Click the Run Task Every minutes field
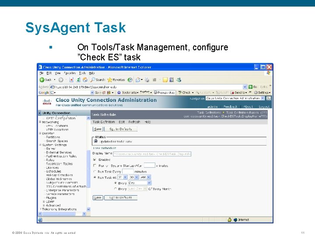Screen dimensions: 315x236 click(128, 171)
